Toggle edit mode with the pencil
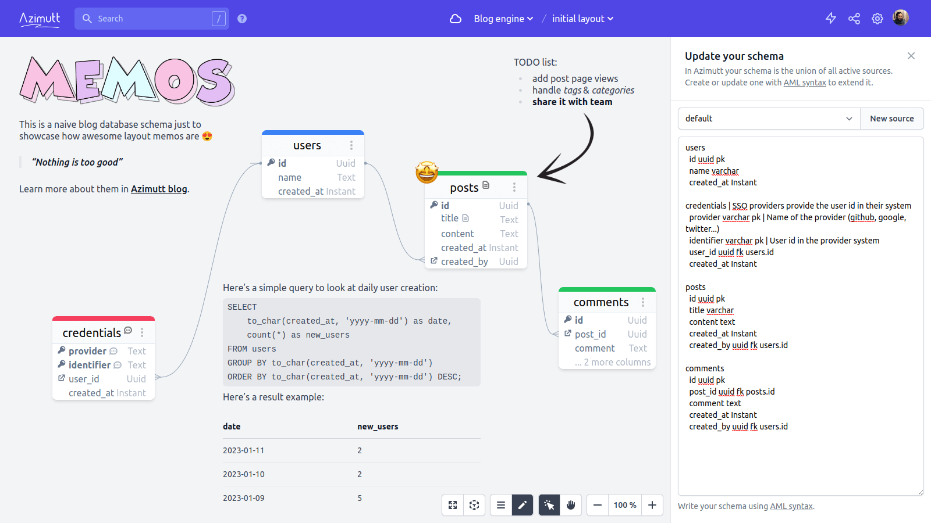 coord(523,505)
